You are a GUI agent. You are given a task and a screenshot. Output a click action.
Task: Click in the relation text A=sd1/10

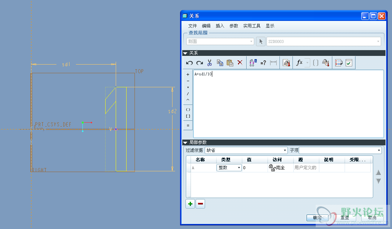click(x=203, y=74)
